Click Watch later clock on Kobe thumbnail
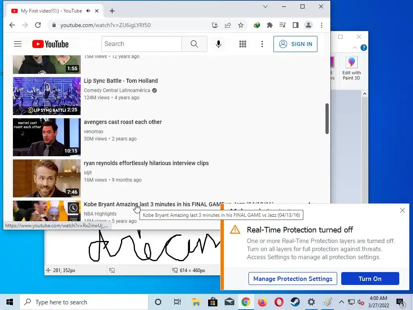Image resolution: width=413 pixels, height=310 pixels. 73,208
